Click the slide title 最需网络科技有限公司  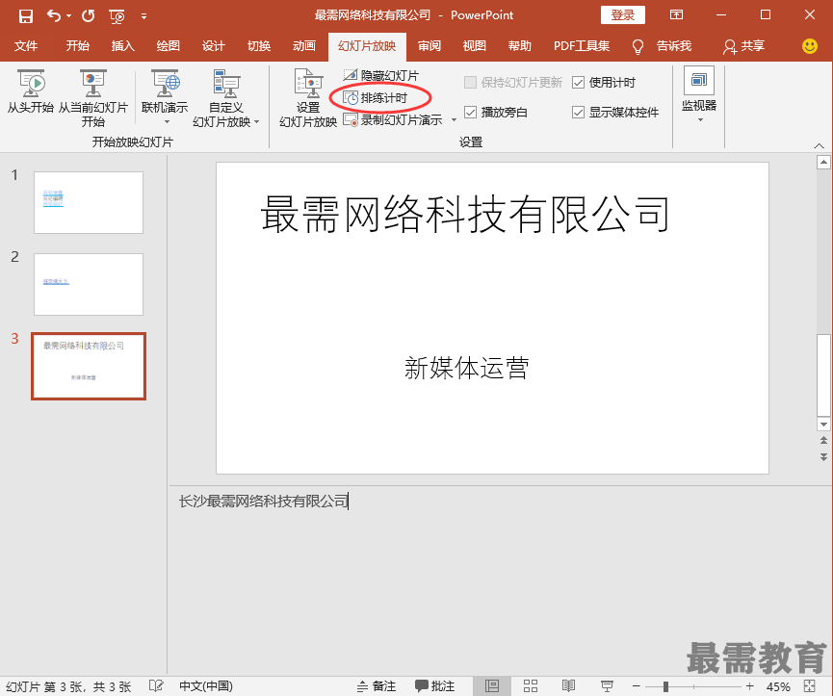(465, 215)
